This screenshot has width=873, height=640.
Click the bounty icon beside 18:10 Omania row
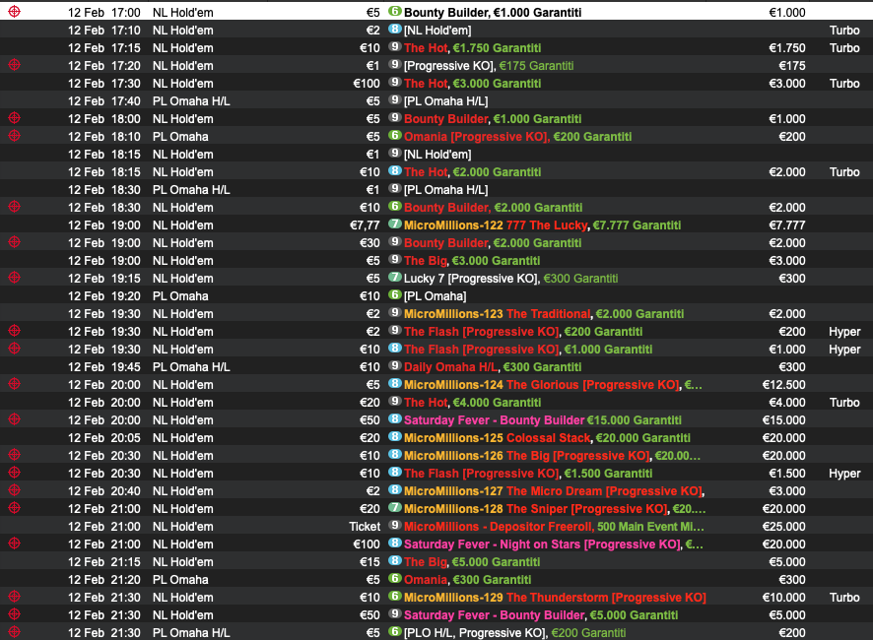[x=15, y=135]
